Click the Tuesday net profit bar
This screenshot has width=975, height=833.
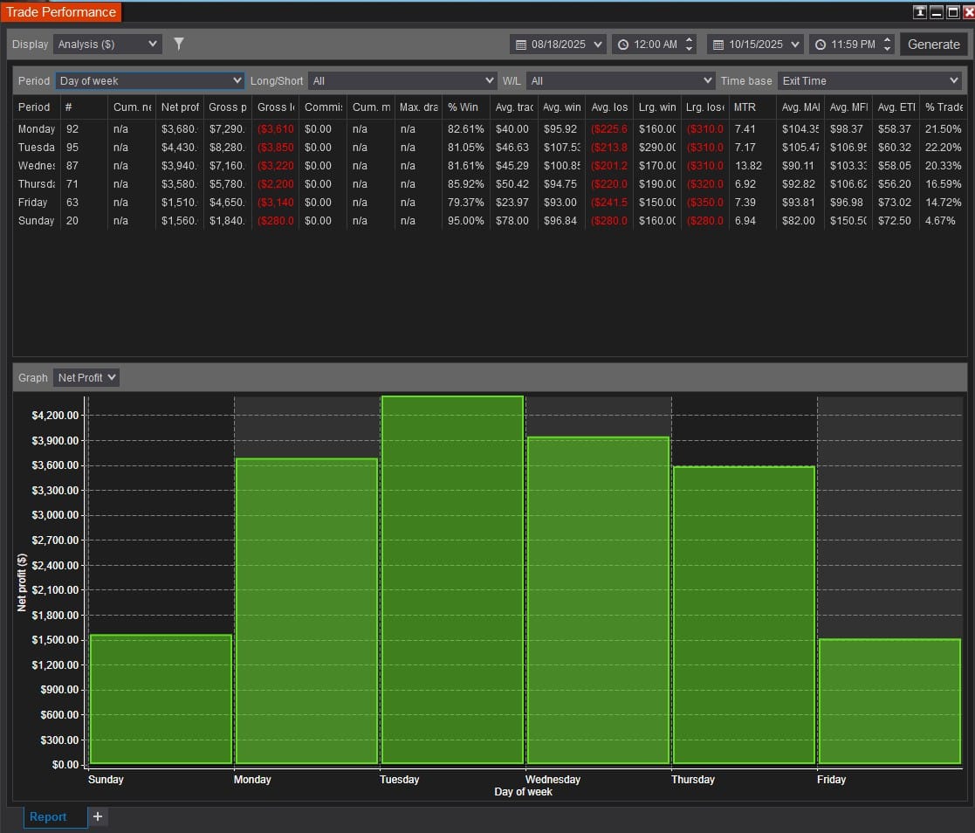452,581
